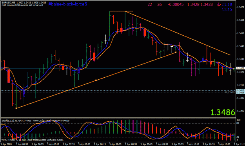Viewport: 245px width, 146px height.
Task: Click the '3 Apr 10:55' time axis label
Action: [224, 144]
